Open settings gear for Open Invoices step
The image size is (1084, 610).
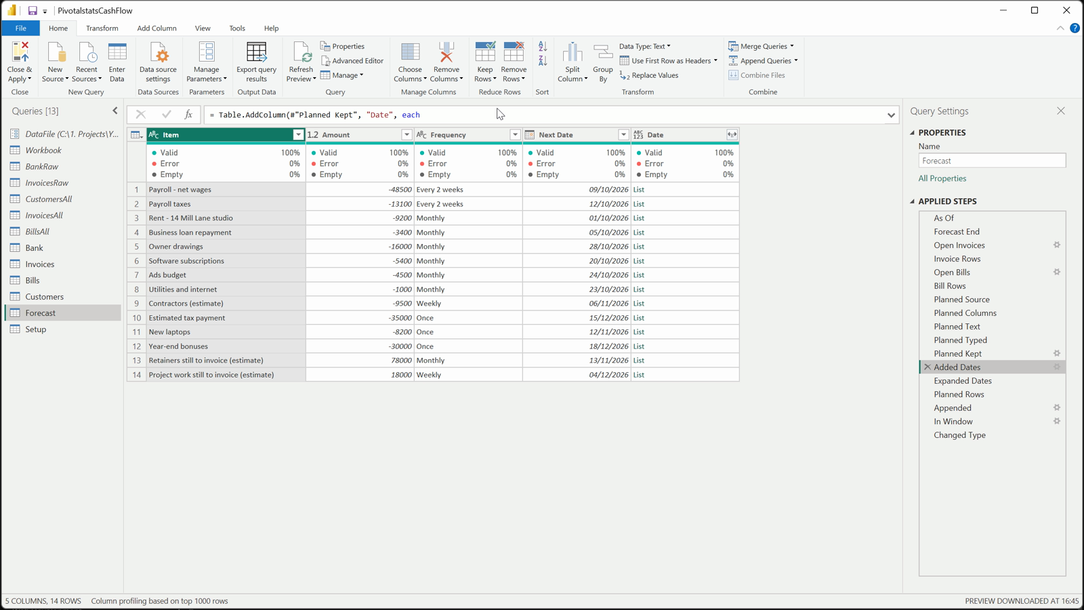point(1057,245)
